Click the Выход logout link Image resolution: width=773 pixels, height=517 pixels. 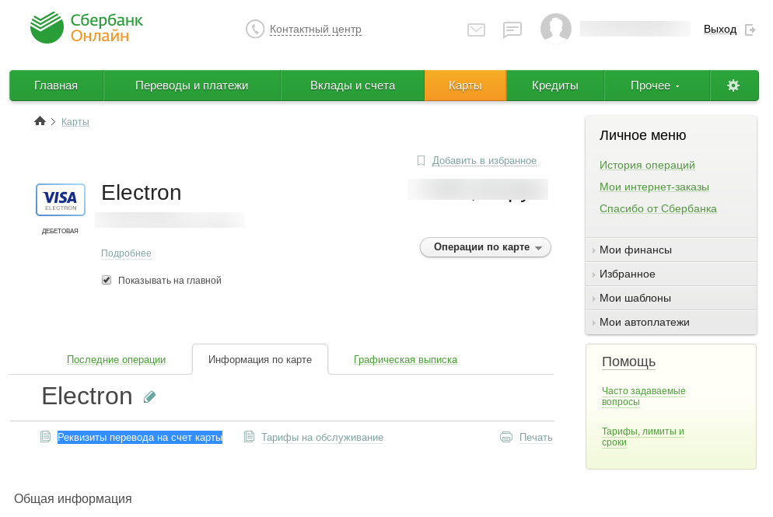tap(720, 30)
